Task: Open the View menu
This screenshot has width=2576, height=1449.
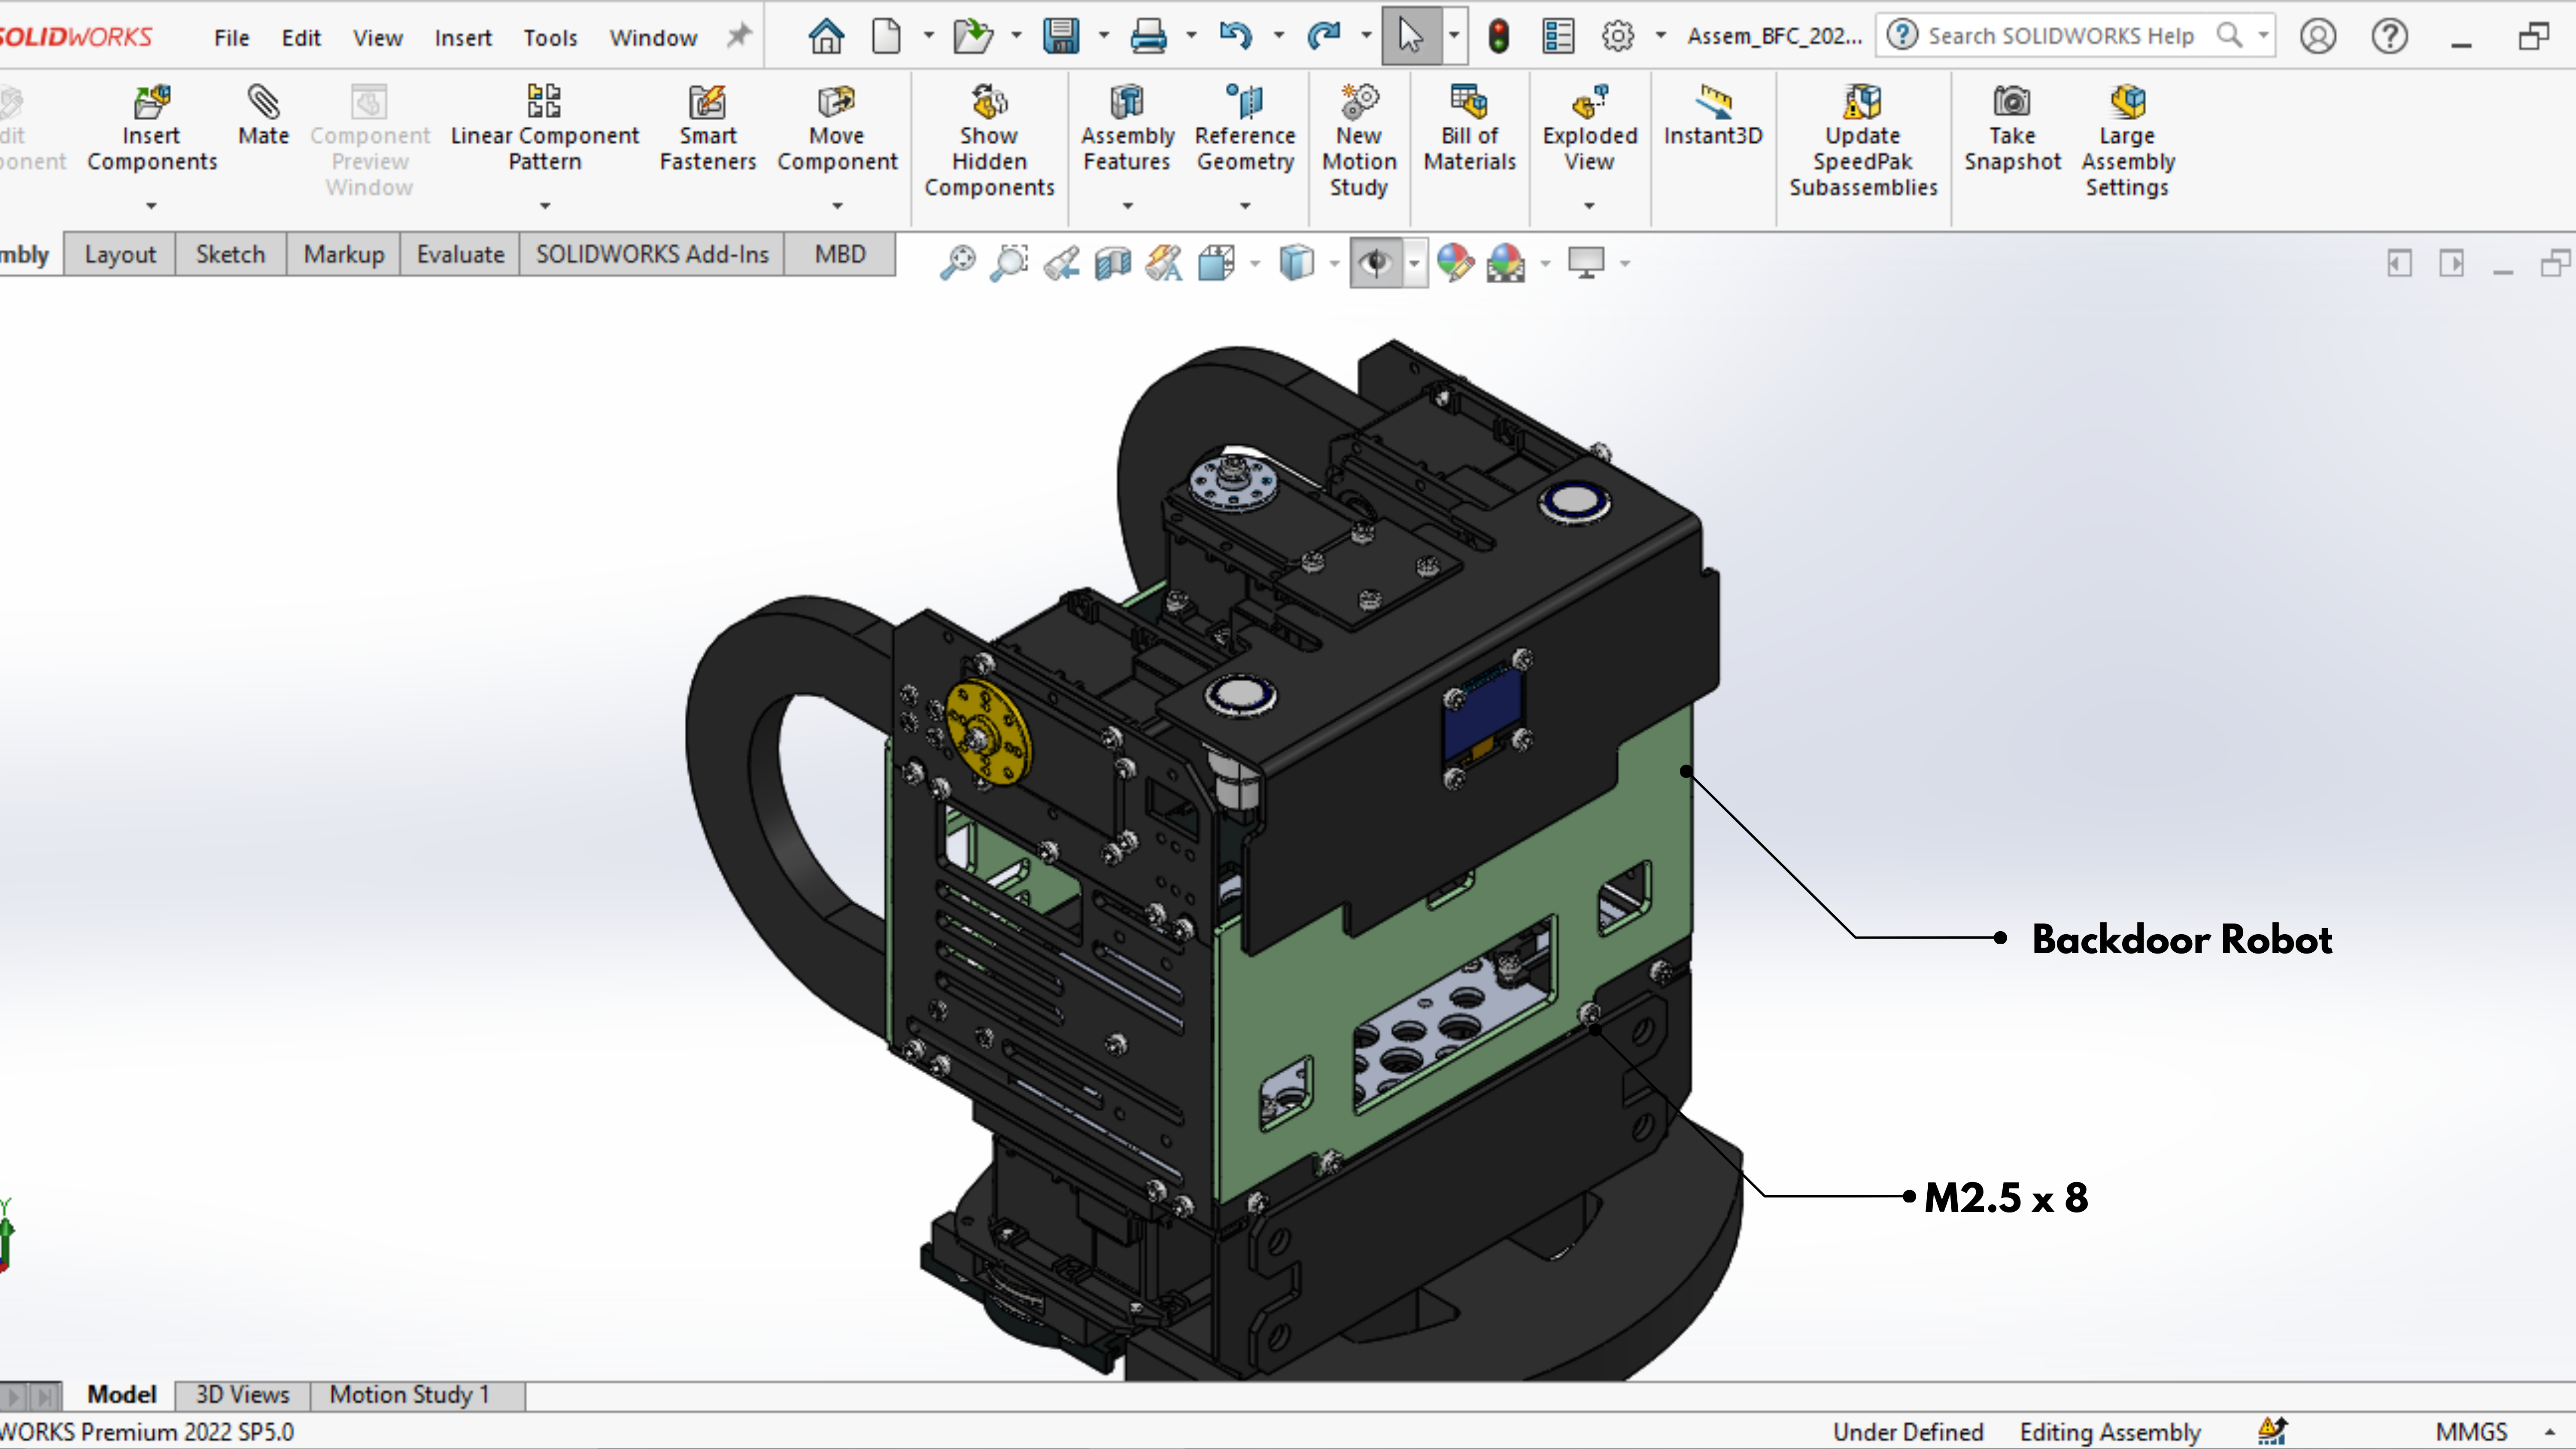Action: [377, 38]
